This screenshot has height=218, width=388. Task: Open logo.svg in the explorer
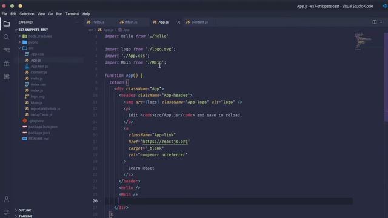point(38,97)
